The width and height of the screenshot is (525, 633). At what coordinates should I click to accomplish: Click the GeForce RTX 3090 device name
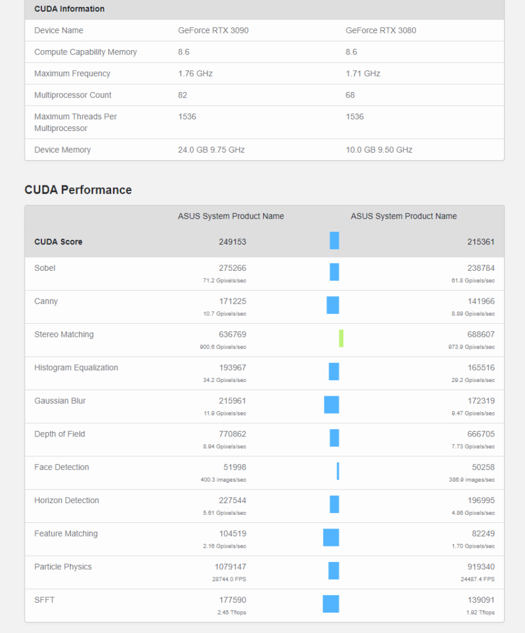pos(213,30)
